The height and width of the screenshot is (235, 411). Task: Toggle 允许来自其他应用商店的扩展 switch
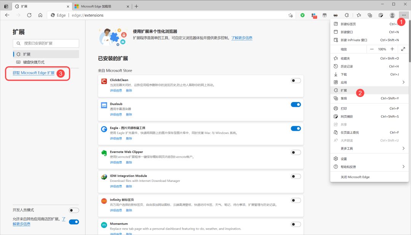tap(74, 222)
